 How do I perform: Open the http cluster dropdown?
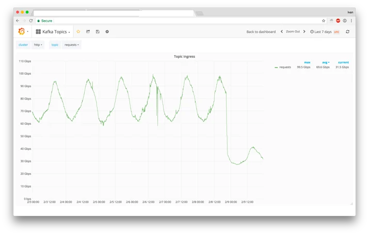[x=38, y=45]
